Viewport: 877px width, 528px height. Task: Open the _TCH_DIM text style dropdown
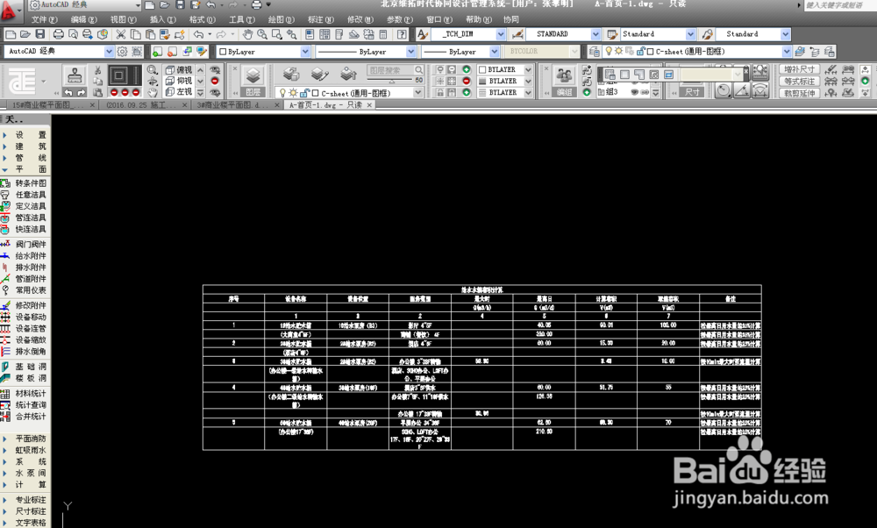click(501, 34)
